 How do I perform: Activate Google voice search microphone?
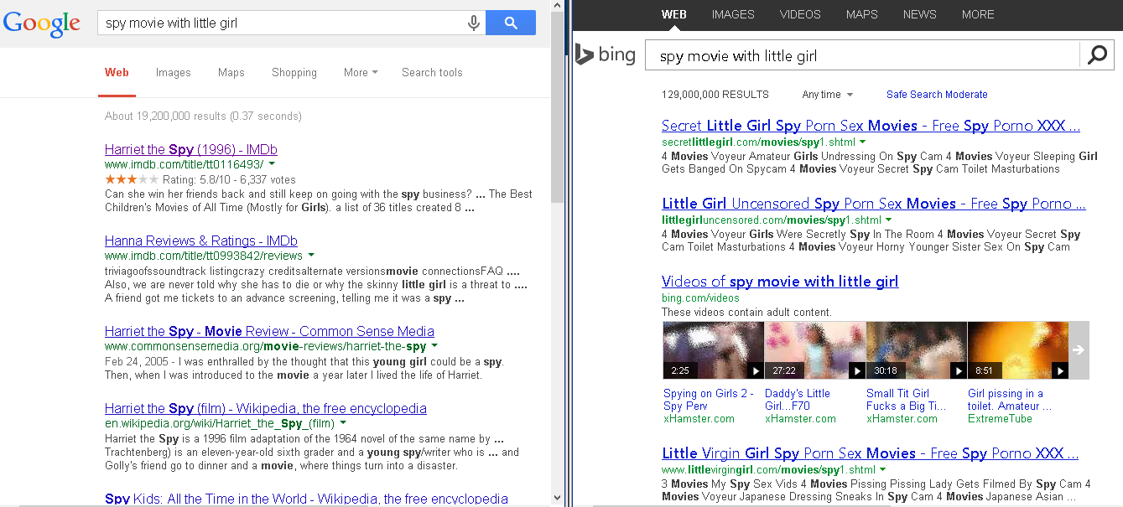[474, 23]
